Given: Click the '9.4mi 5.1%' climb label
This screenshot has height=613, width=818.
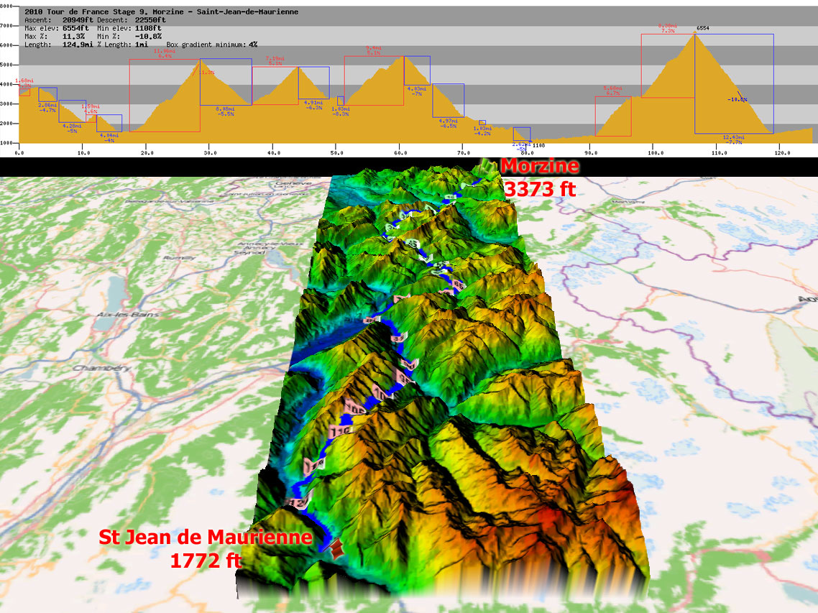Looking at the screenshot, I should tap(374, 50).
